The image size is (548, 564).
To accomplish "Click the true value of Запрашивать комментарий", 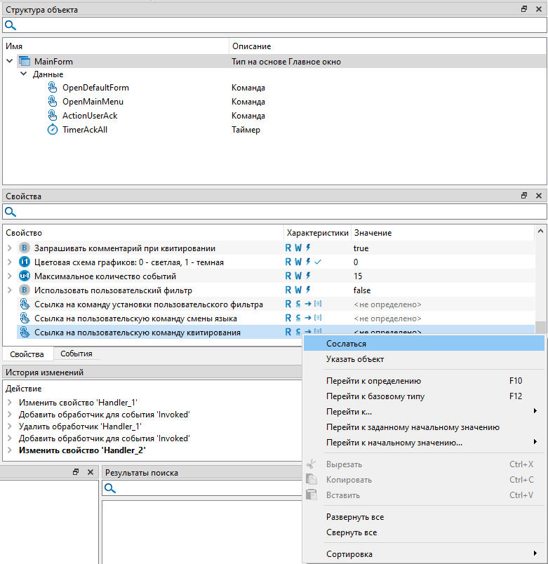I will coord(361,248).
